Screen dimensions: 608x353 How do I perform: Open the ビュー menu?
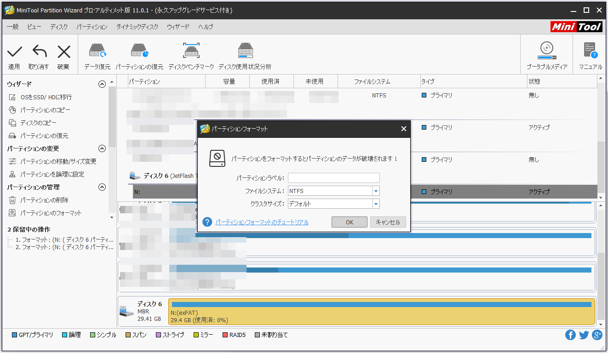34,27
